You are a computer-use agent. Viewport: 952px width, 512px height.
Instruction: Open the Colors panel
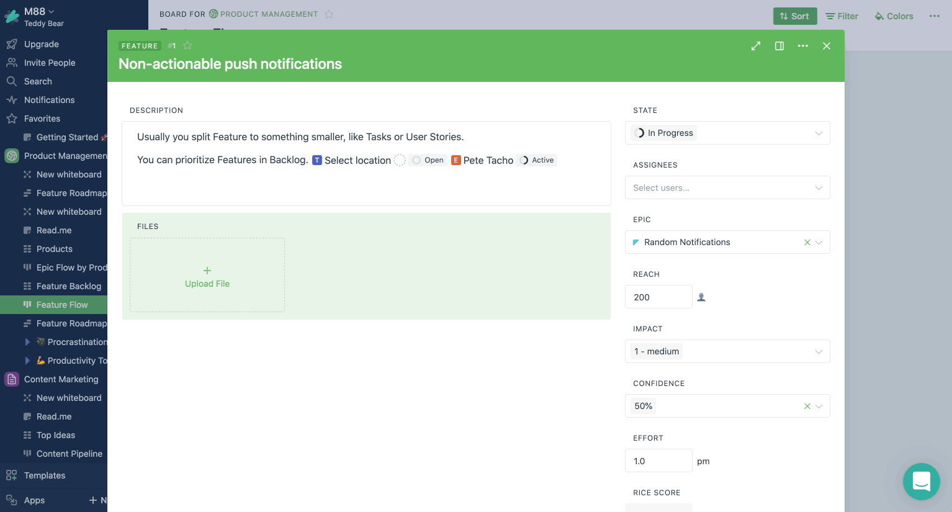(894, 16)
